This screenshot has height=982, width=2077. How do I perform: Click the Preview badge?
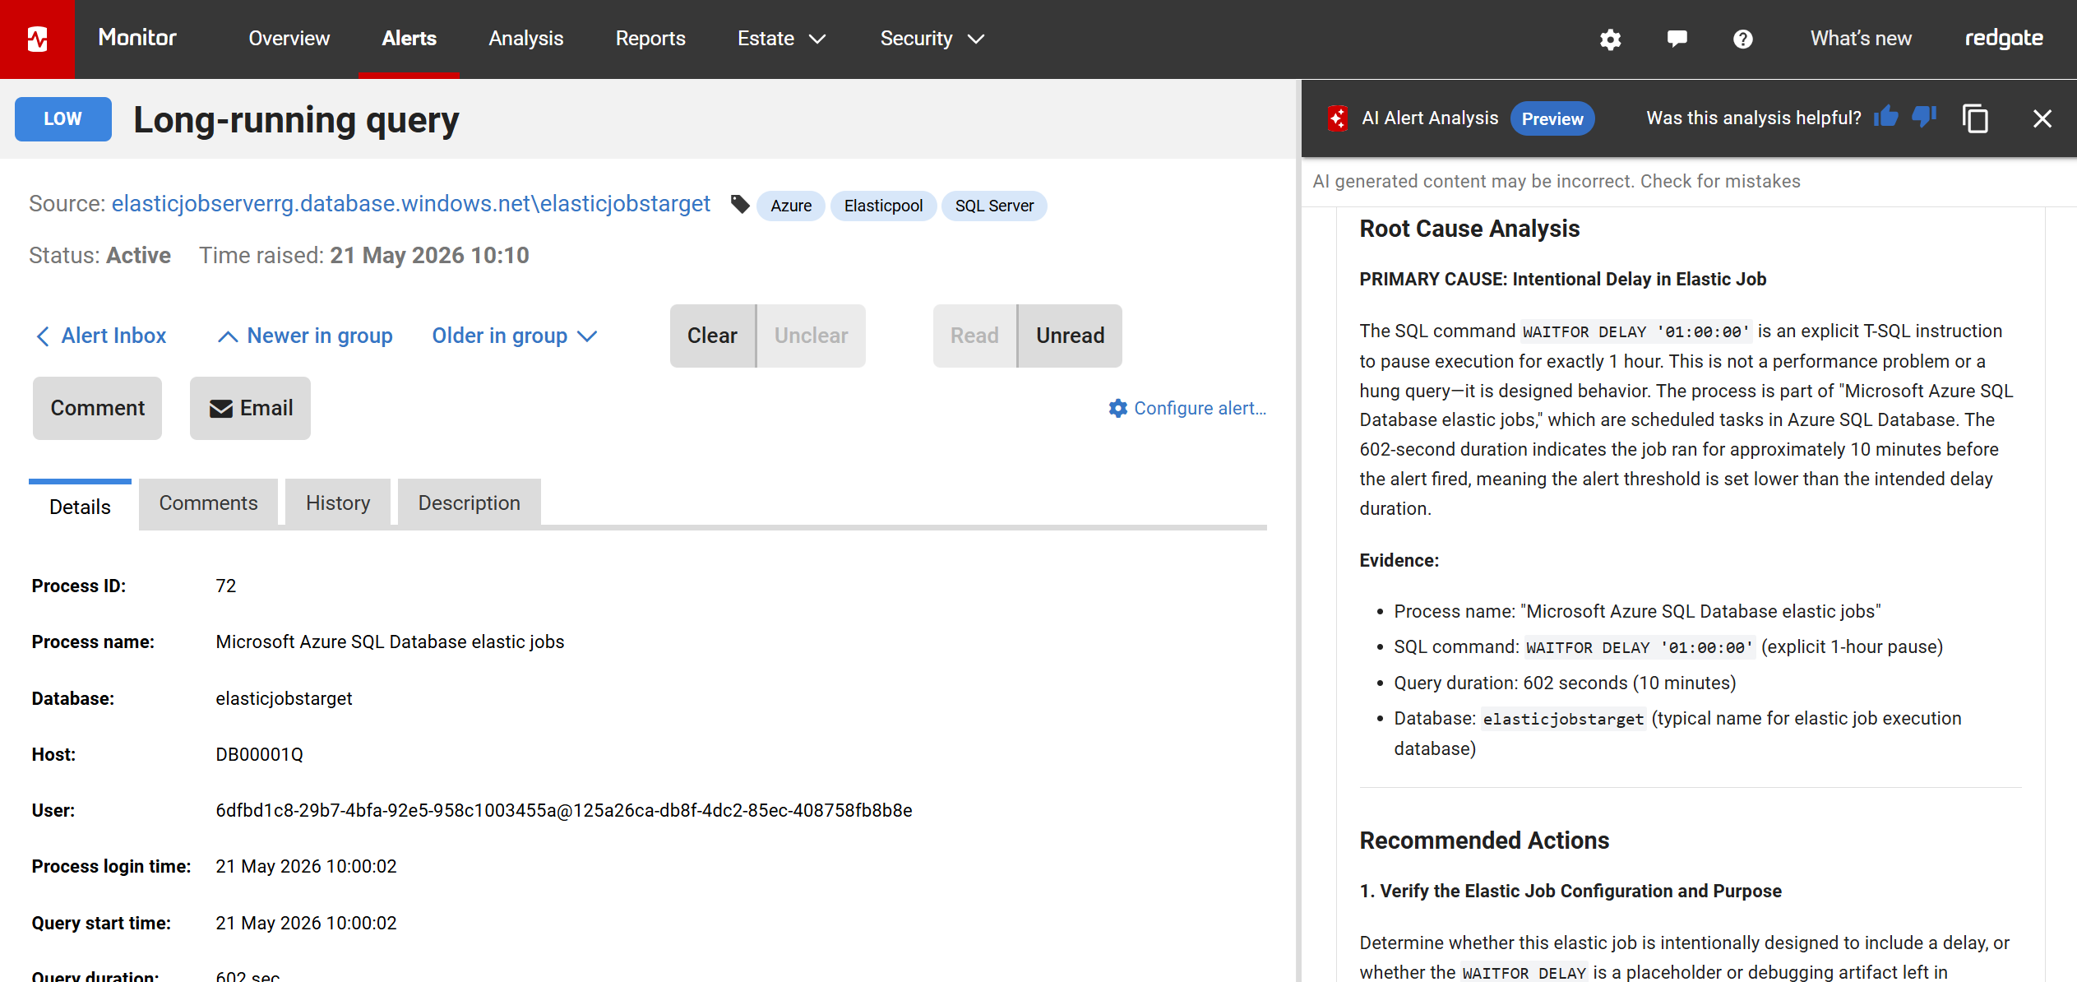point(1552,118)
